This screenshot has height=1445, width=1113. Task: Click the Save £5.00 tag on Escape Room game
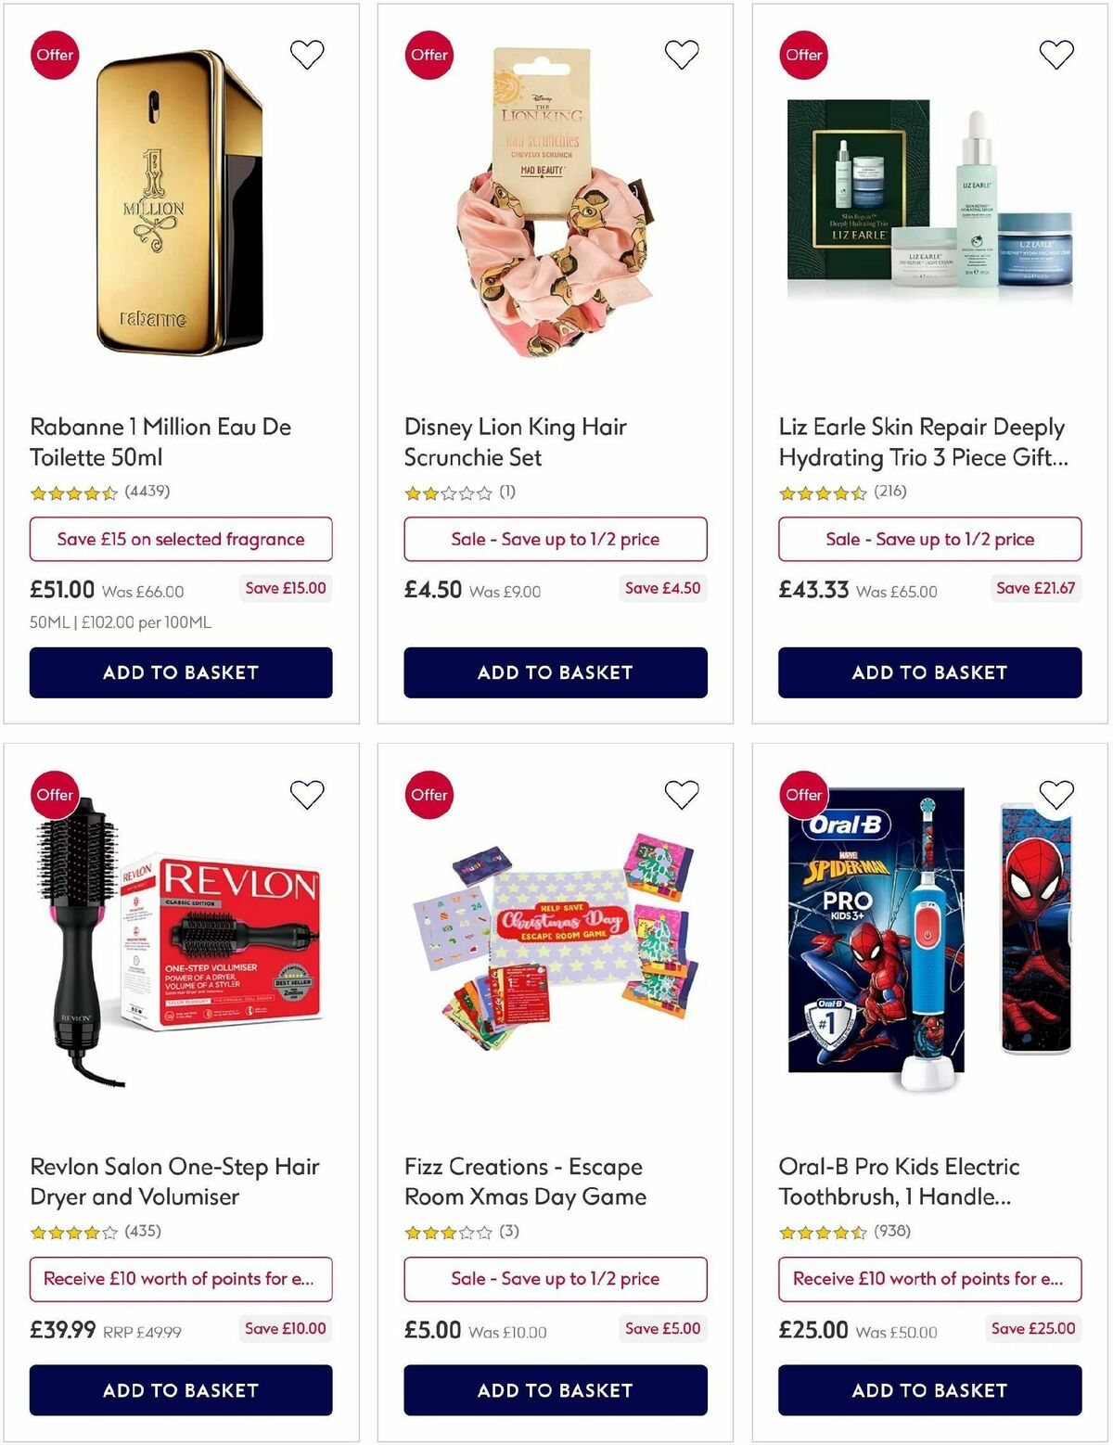pyautogui.click(x=662, y=1328)
